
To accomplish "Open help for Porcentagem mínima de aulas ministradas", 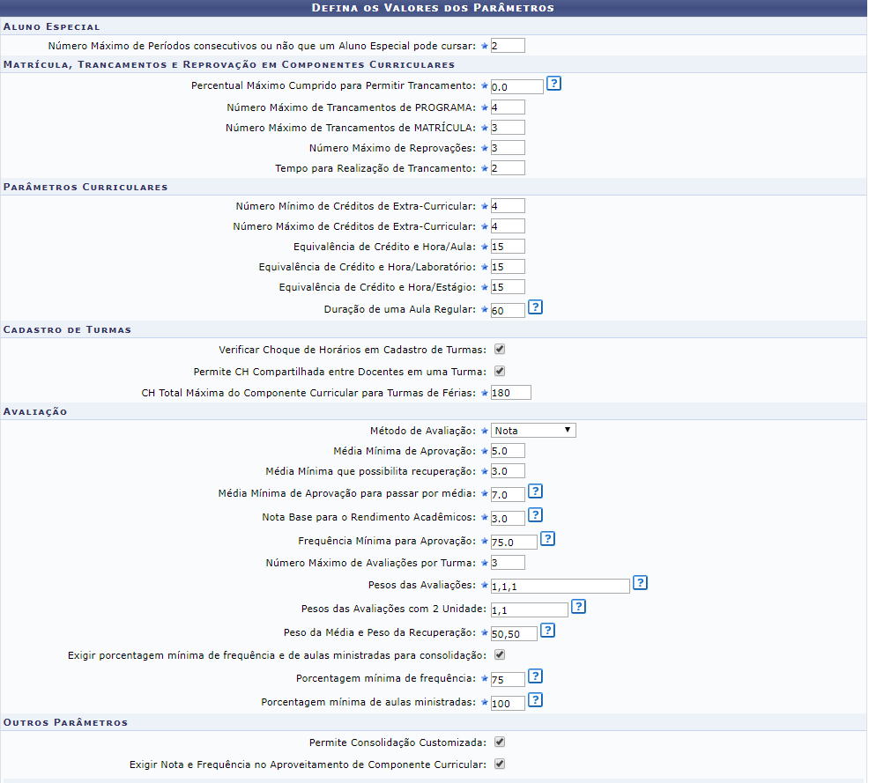I will coord(534,700).
